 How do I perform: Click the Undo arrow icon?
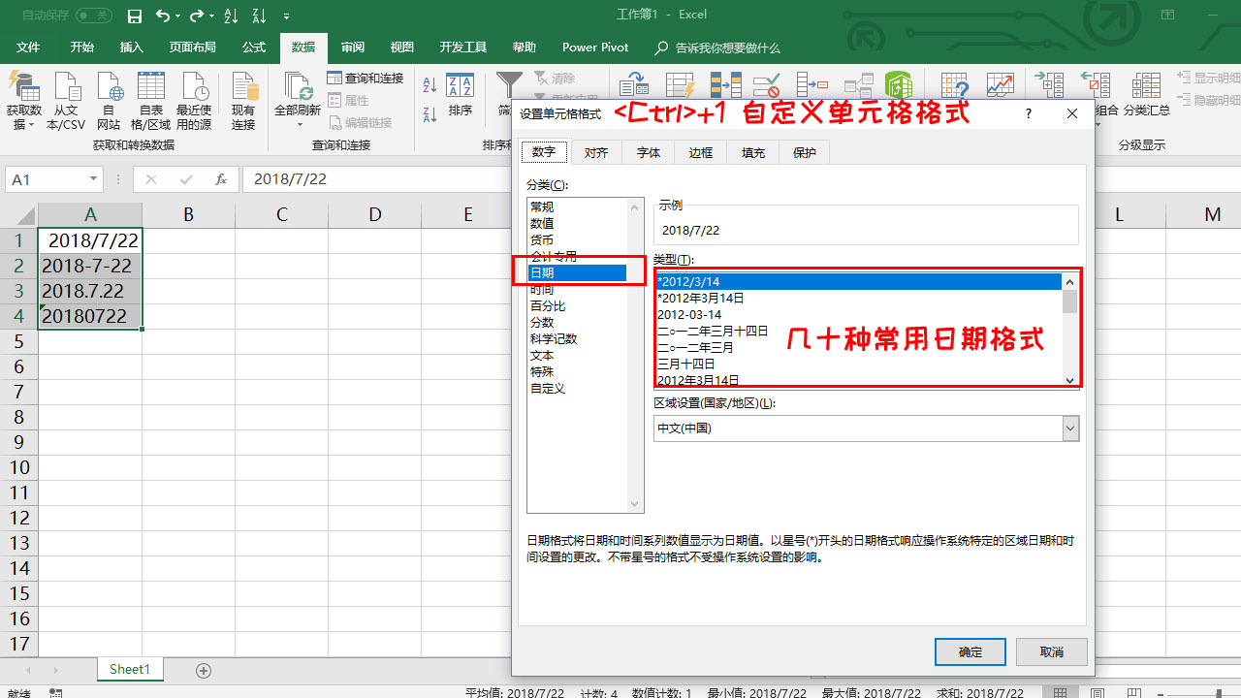point(162,16)
